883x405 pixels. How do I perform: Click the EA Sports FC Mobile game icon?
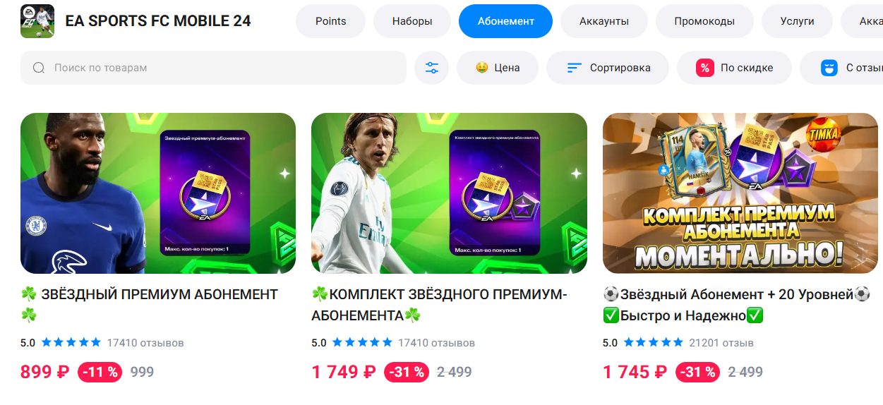click(37, 21)
